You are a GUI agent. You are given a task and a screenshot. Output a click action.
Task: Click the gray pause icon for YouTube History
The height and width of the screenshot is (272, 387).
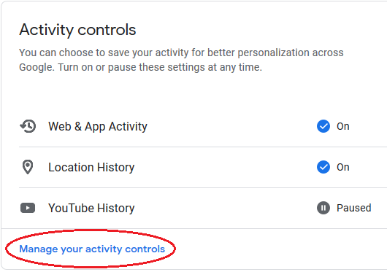coord(323,208)
